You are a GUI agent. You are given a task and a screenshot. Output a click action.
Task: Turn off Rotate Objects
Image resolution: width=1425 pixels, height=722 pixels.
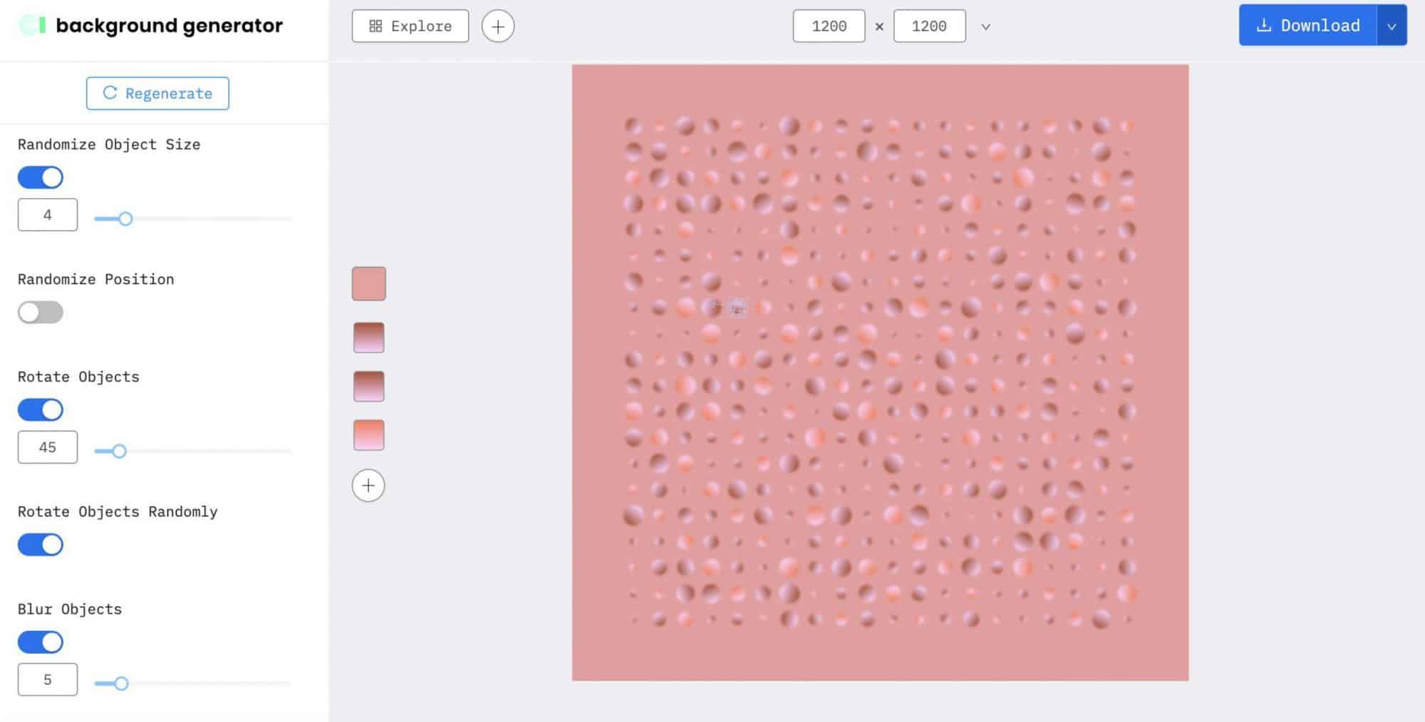[40, 409]
